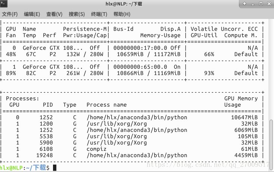
Task: Click power reading 261W / 280W
Action: 85,73
